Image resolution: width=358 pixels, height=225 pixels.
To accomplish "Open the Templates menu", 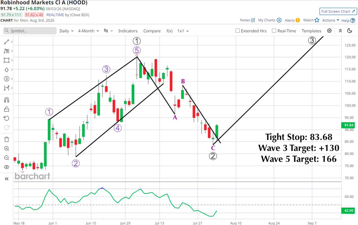I will pyautogui.click(x=311, y=31).
